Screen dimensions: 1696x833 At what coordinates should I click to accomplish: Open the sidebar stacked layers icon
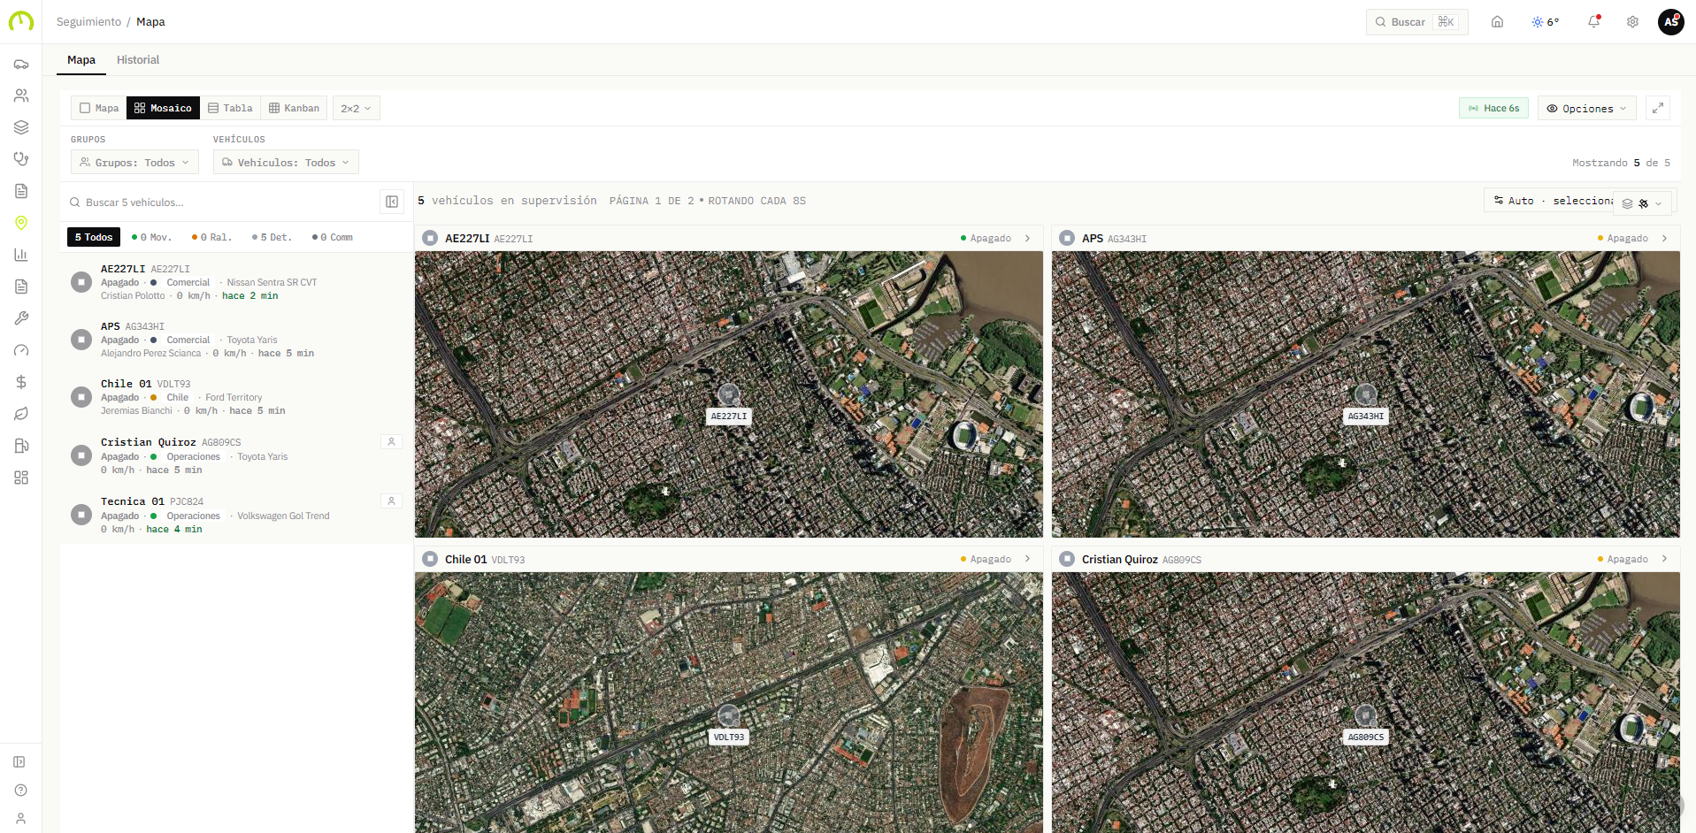point(21,127)
